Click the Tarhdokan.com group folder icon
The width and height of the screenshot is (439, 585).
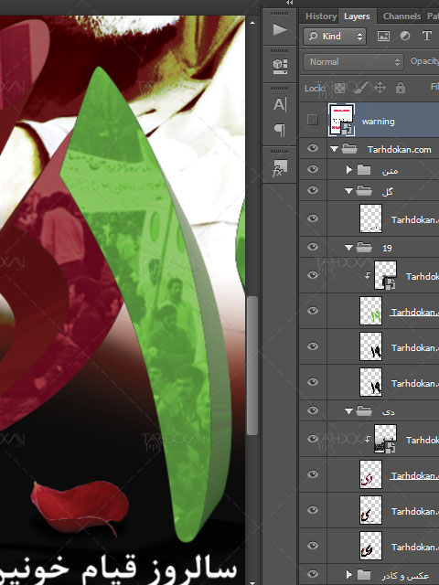[x=349, y=149]
